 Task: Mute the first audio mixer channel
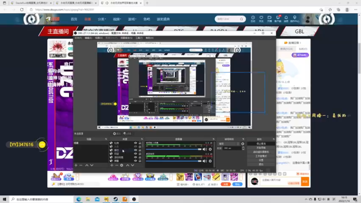205,149
